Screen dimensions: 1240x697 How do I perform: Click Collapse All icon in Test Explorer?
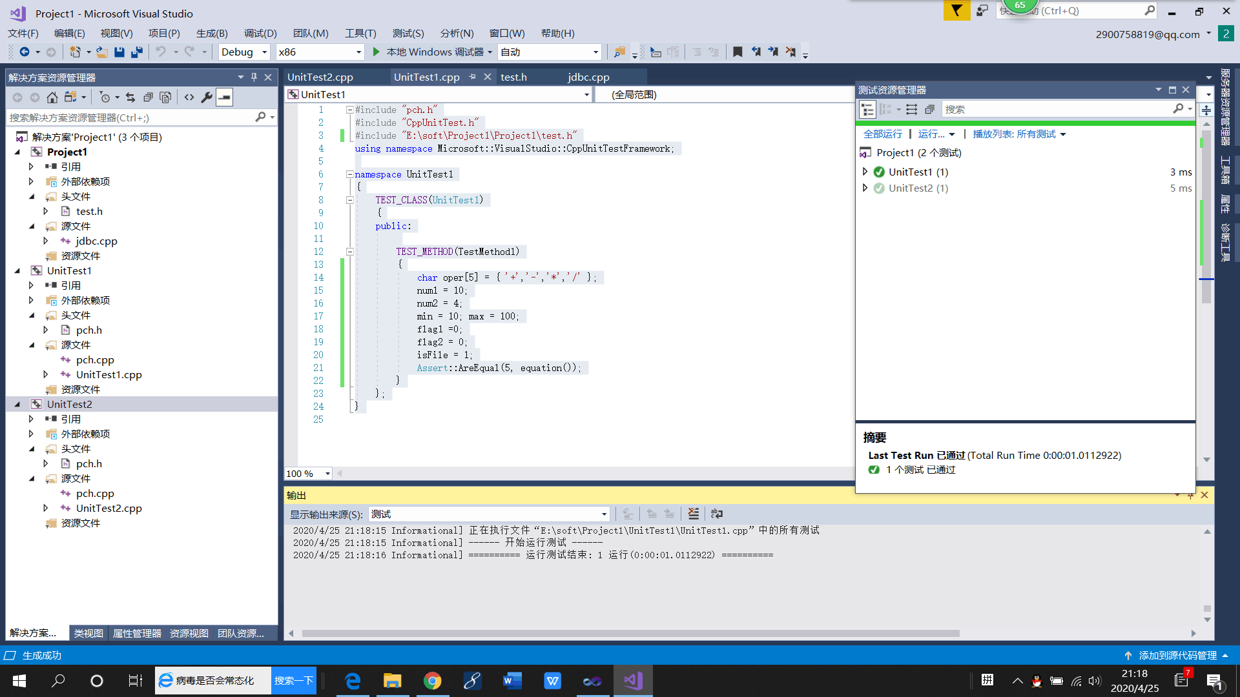coord(929,110)
